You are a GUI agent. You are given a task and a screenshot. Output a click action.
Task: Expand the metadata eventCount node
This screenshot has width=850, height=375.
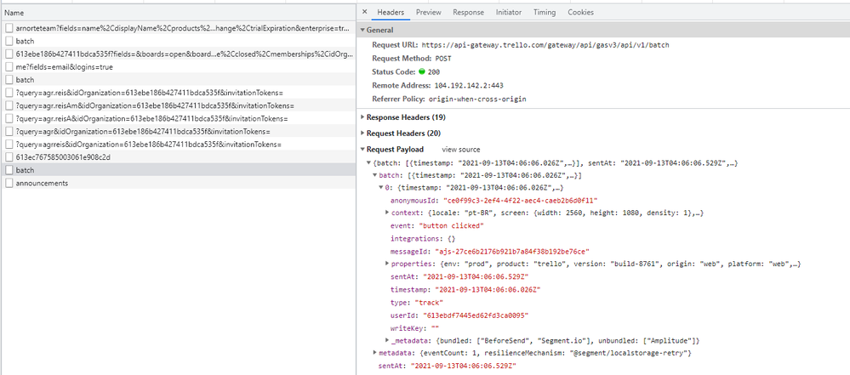(374, 353)
